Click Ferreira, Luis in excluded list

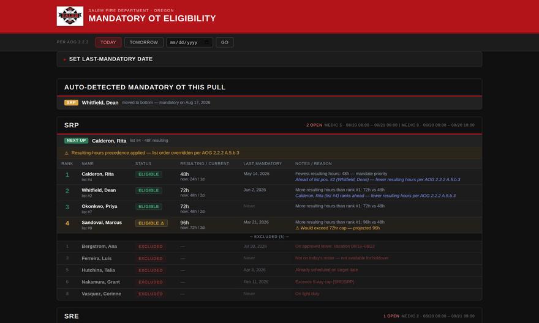pos(97,259)
